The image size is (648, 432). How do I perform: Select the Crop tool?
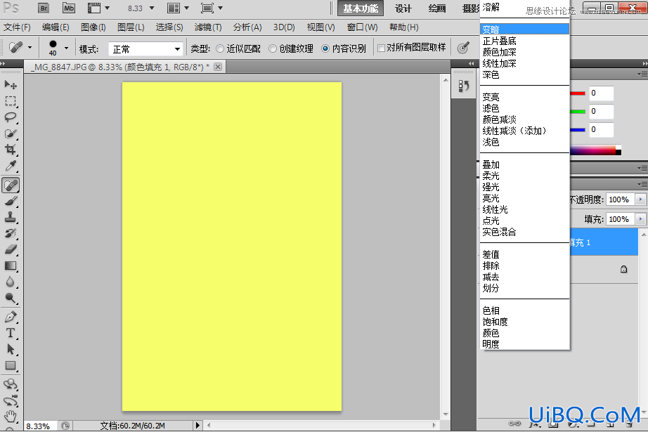(11, 150)
